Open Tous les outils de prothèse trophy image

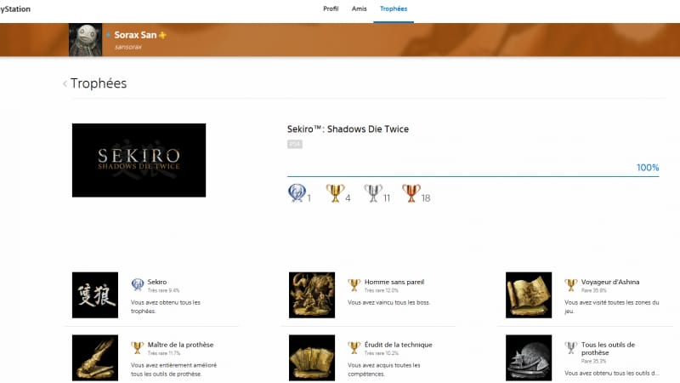point(529,357)
